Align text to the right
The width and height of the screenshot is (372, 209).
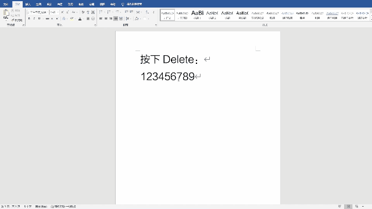click(111, 19)
